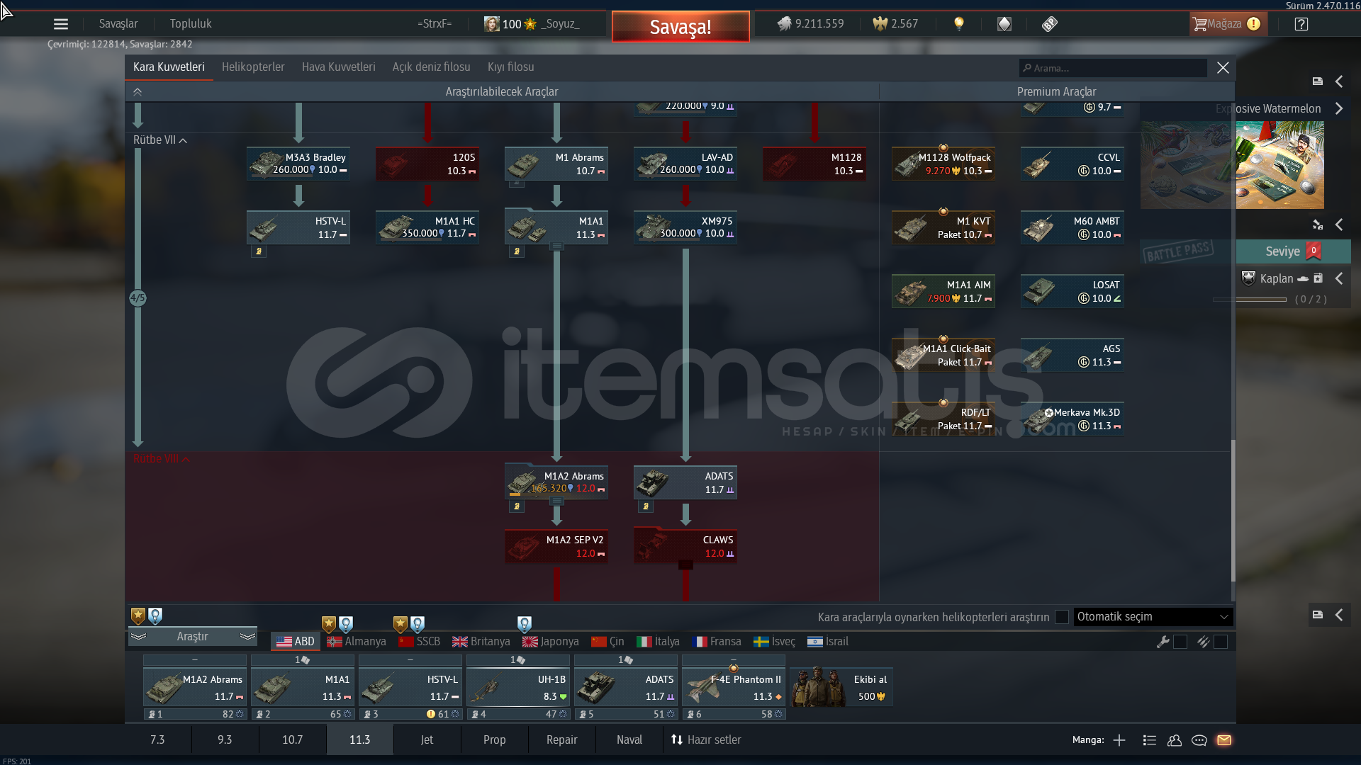Select premium M1A1 Click-Bait
The image size is (1361, 765).
943,355
